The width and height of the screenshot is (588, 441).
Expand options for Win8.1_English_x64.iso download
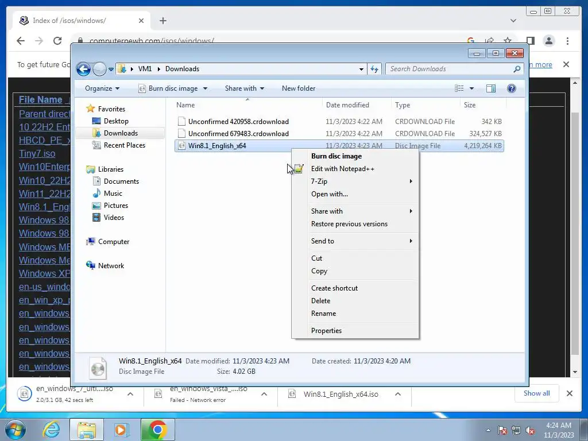(398, 394)
